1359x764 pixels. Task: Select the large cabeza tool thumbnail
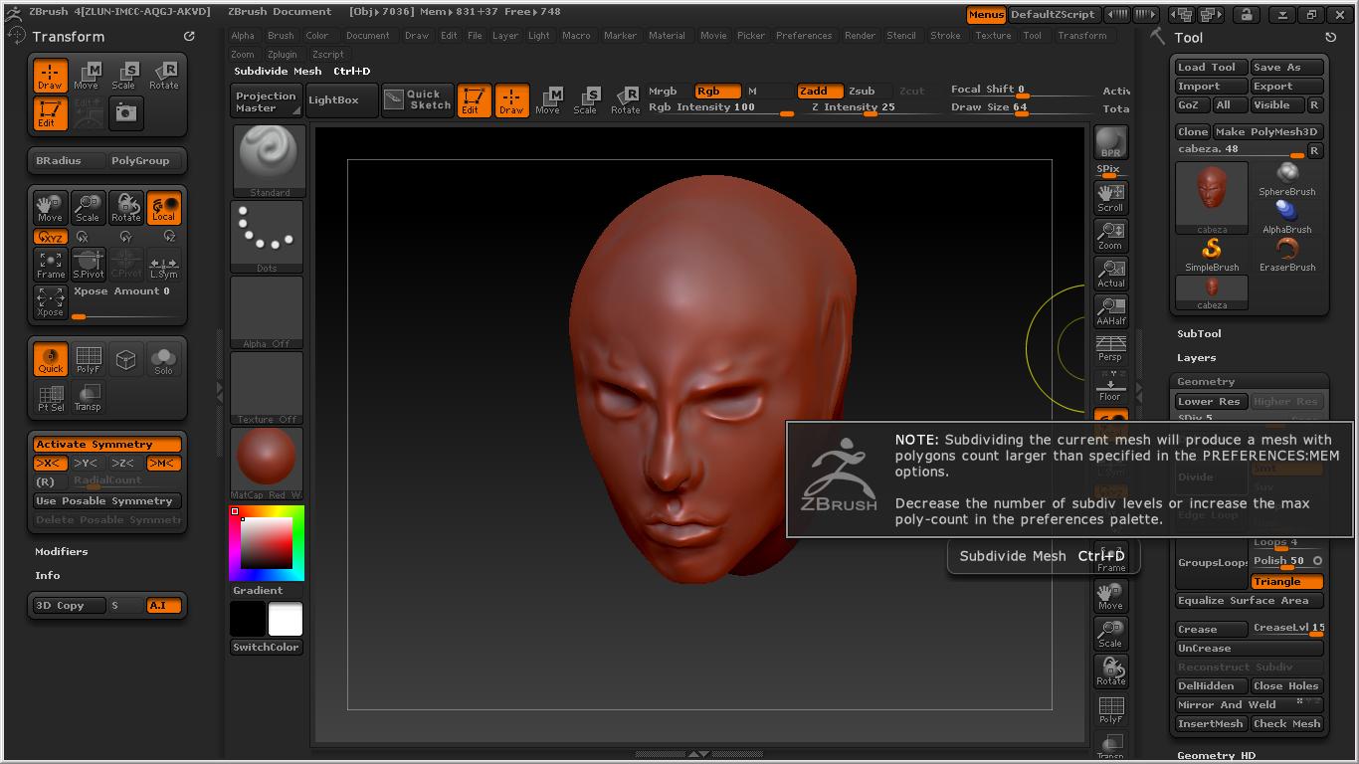tap(1212, 197)
